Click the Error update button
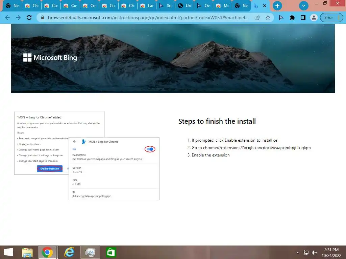The height and width of the screenshot is (259, 346). [x=332, y=18]
